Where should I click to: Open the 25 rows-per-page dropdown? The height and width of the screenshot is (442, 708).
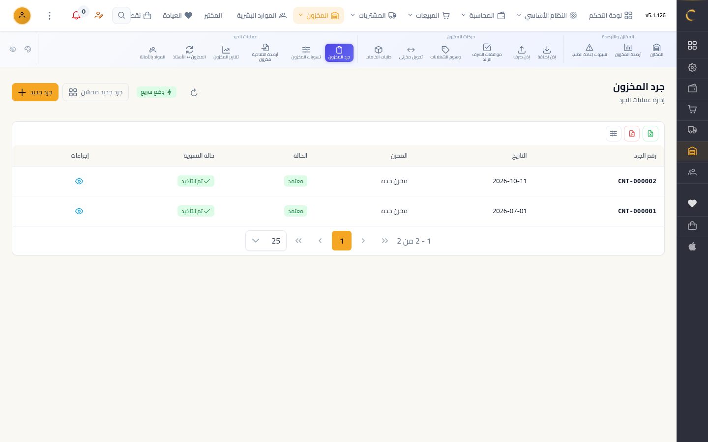click(266, 241)
